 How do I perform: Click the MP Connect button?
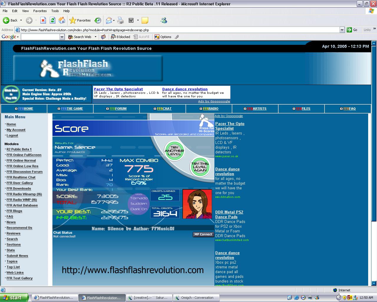coord(203,234)
